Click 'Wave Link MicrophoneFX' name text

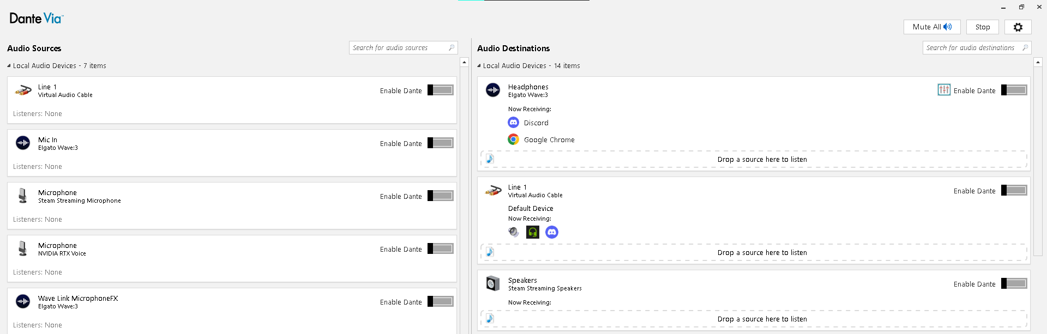(78, 299)
